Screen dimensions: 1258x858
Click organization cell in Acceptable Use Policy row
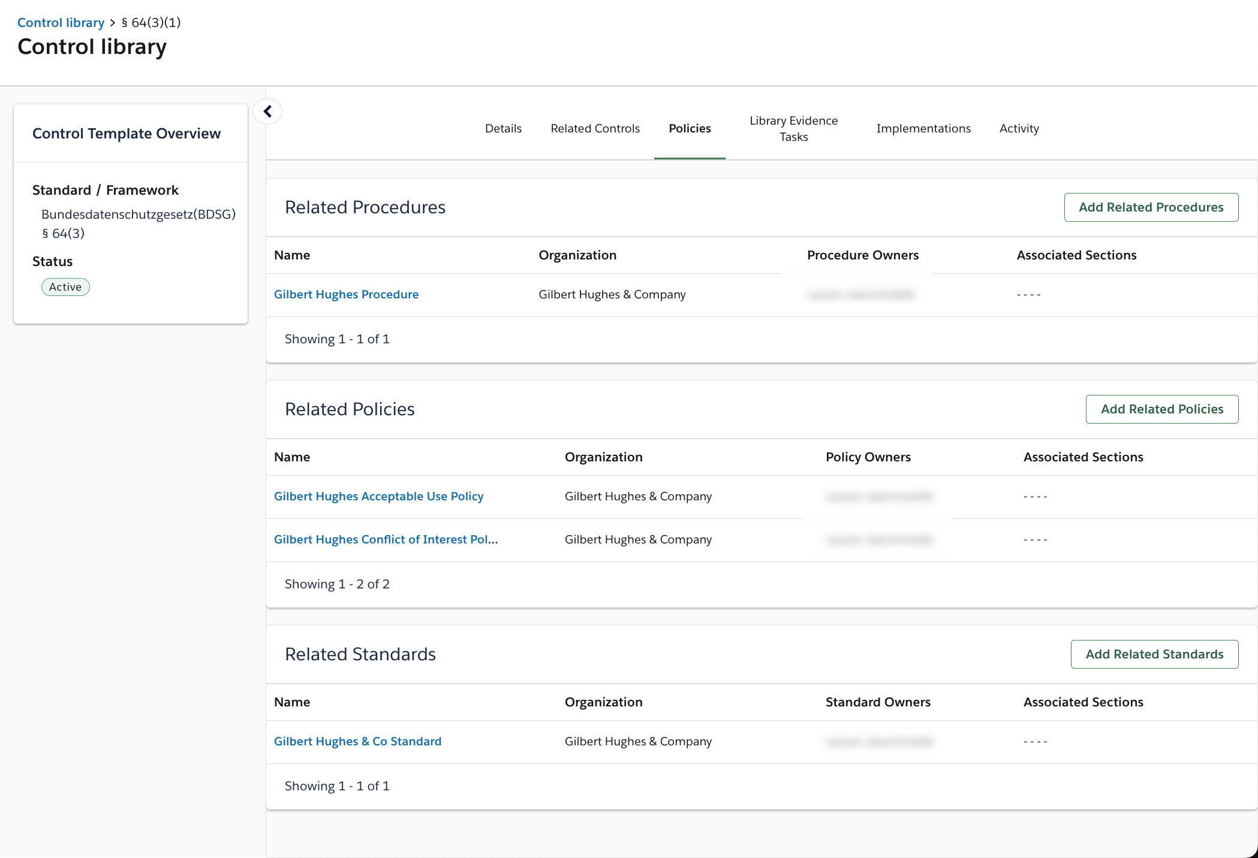(638, 496)
